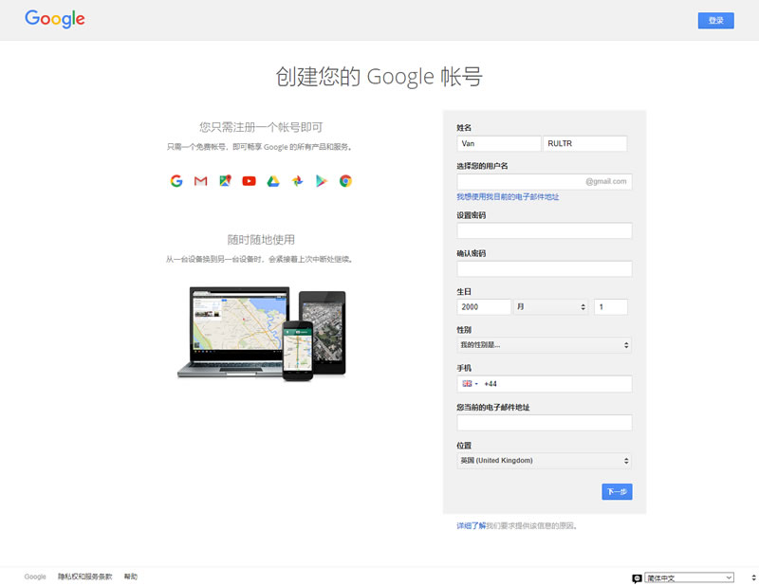Click the 您当前的电子邮件地址 email field

[x=544, y=423]
